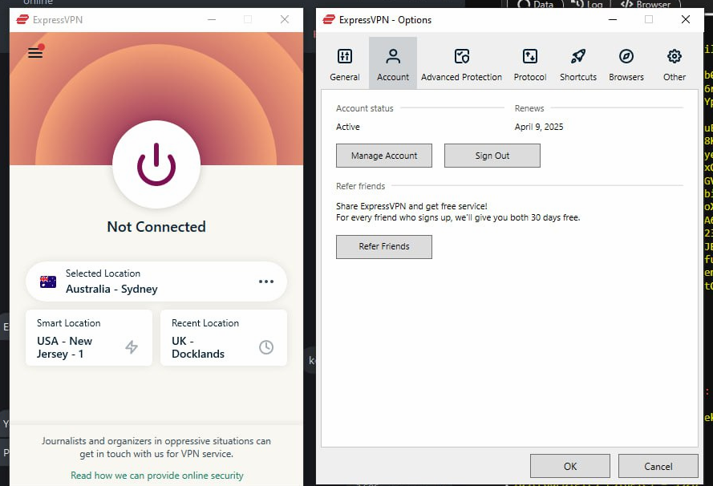
Task: Switch to the Advanced Protection tab
Action: (x=461, y=64)
